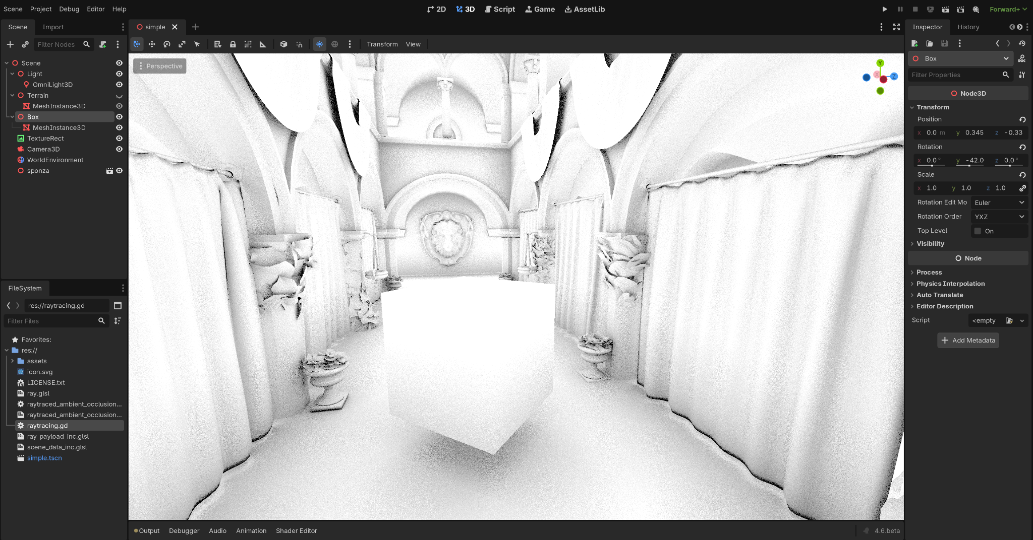This screenshot has width=1033, height=540.
Task: Open the list-selectable-nodes tool
Action: (217, 44)
